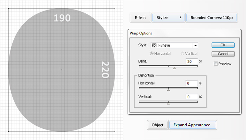Click the Fisheye warp style icon
246x140 pixels.
click(x=154, y=45)
